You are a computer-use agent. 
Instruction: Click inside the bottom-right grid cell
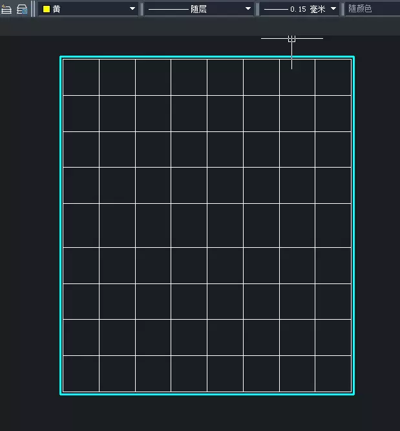pos(333,373)
